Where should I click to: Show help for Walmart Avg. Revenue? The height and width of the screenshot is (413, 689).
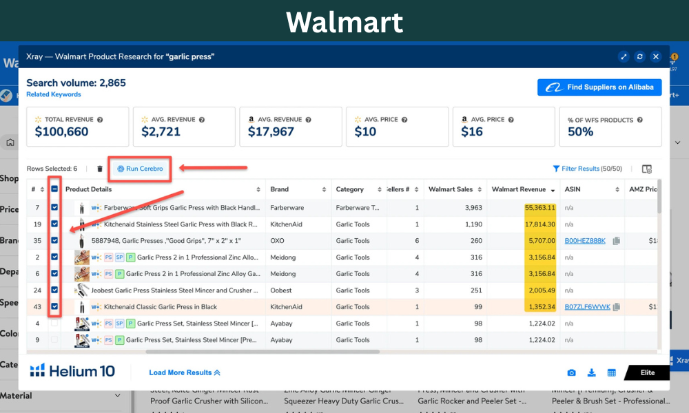(x=202, y=119)
